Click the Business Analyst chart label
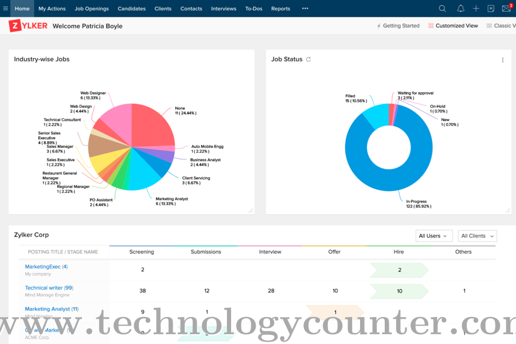The width and height of the screenshot is (516, 344). (205, 162)
